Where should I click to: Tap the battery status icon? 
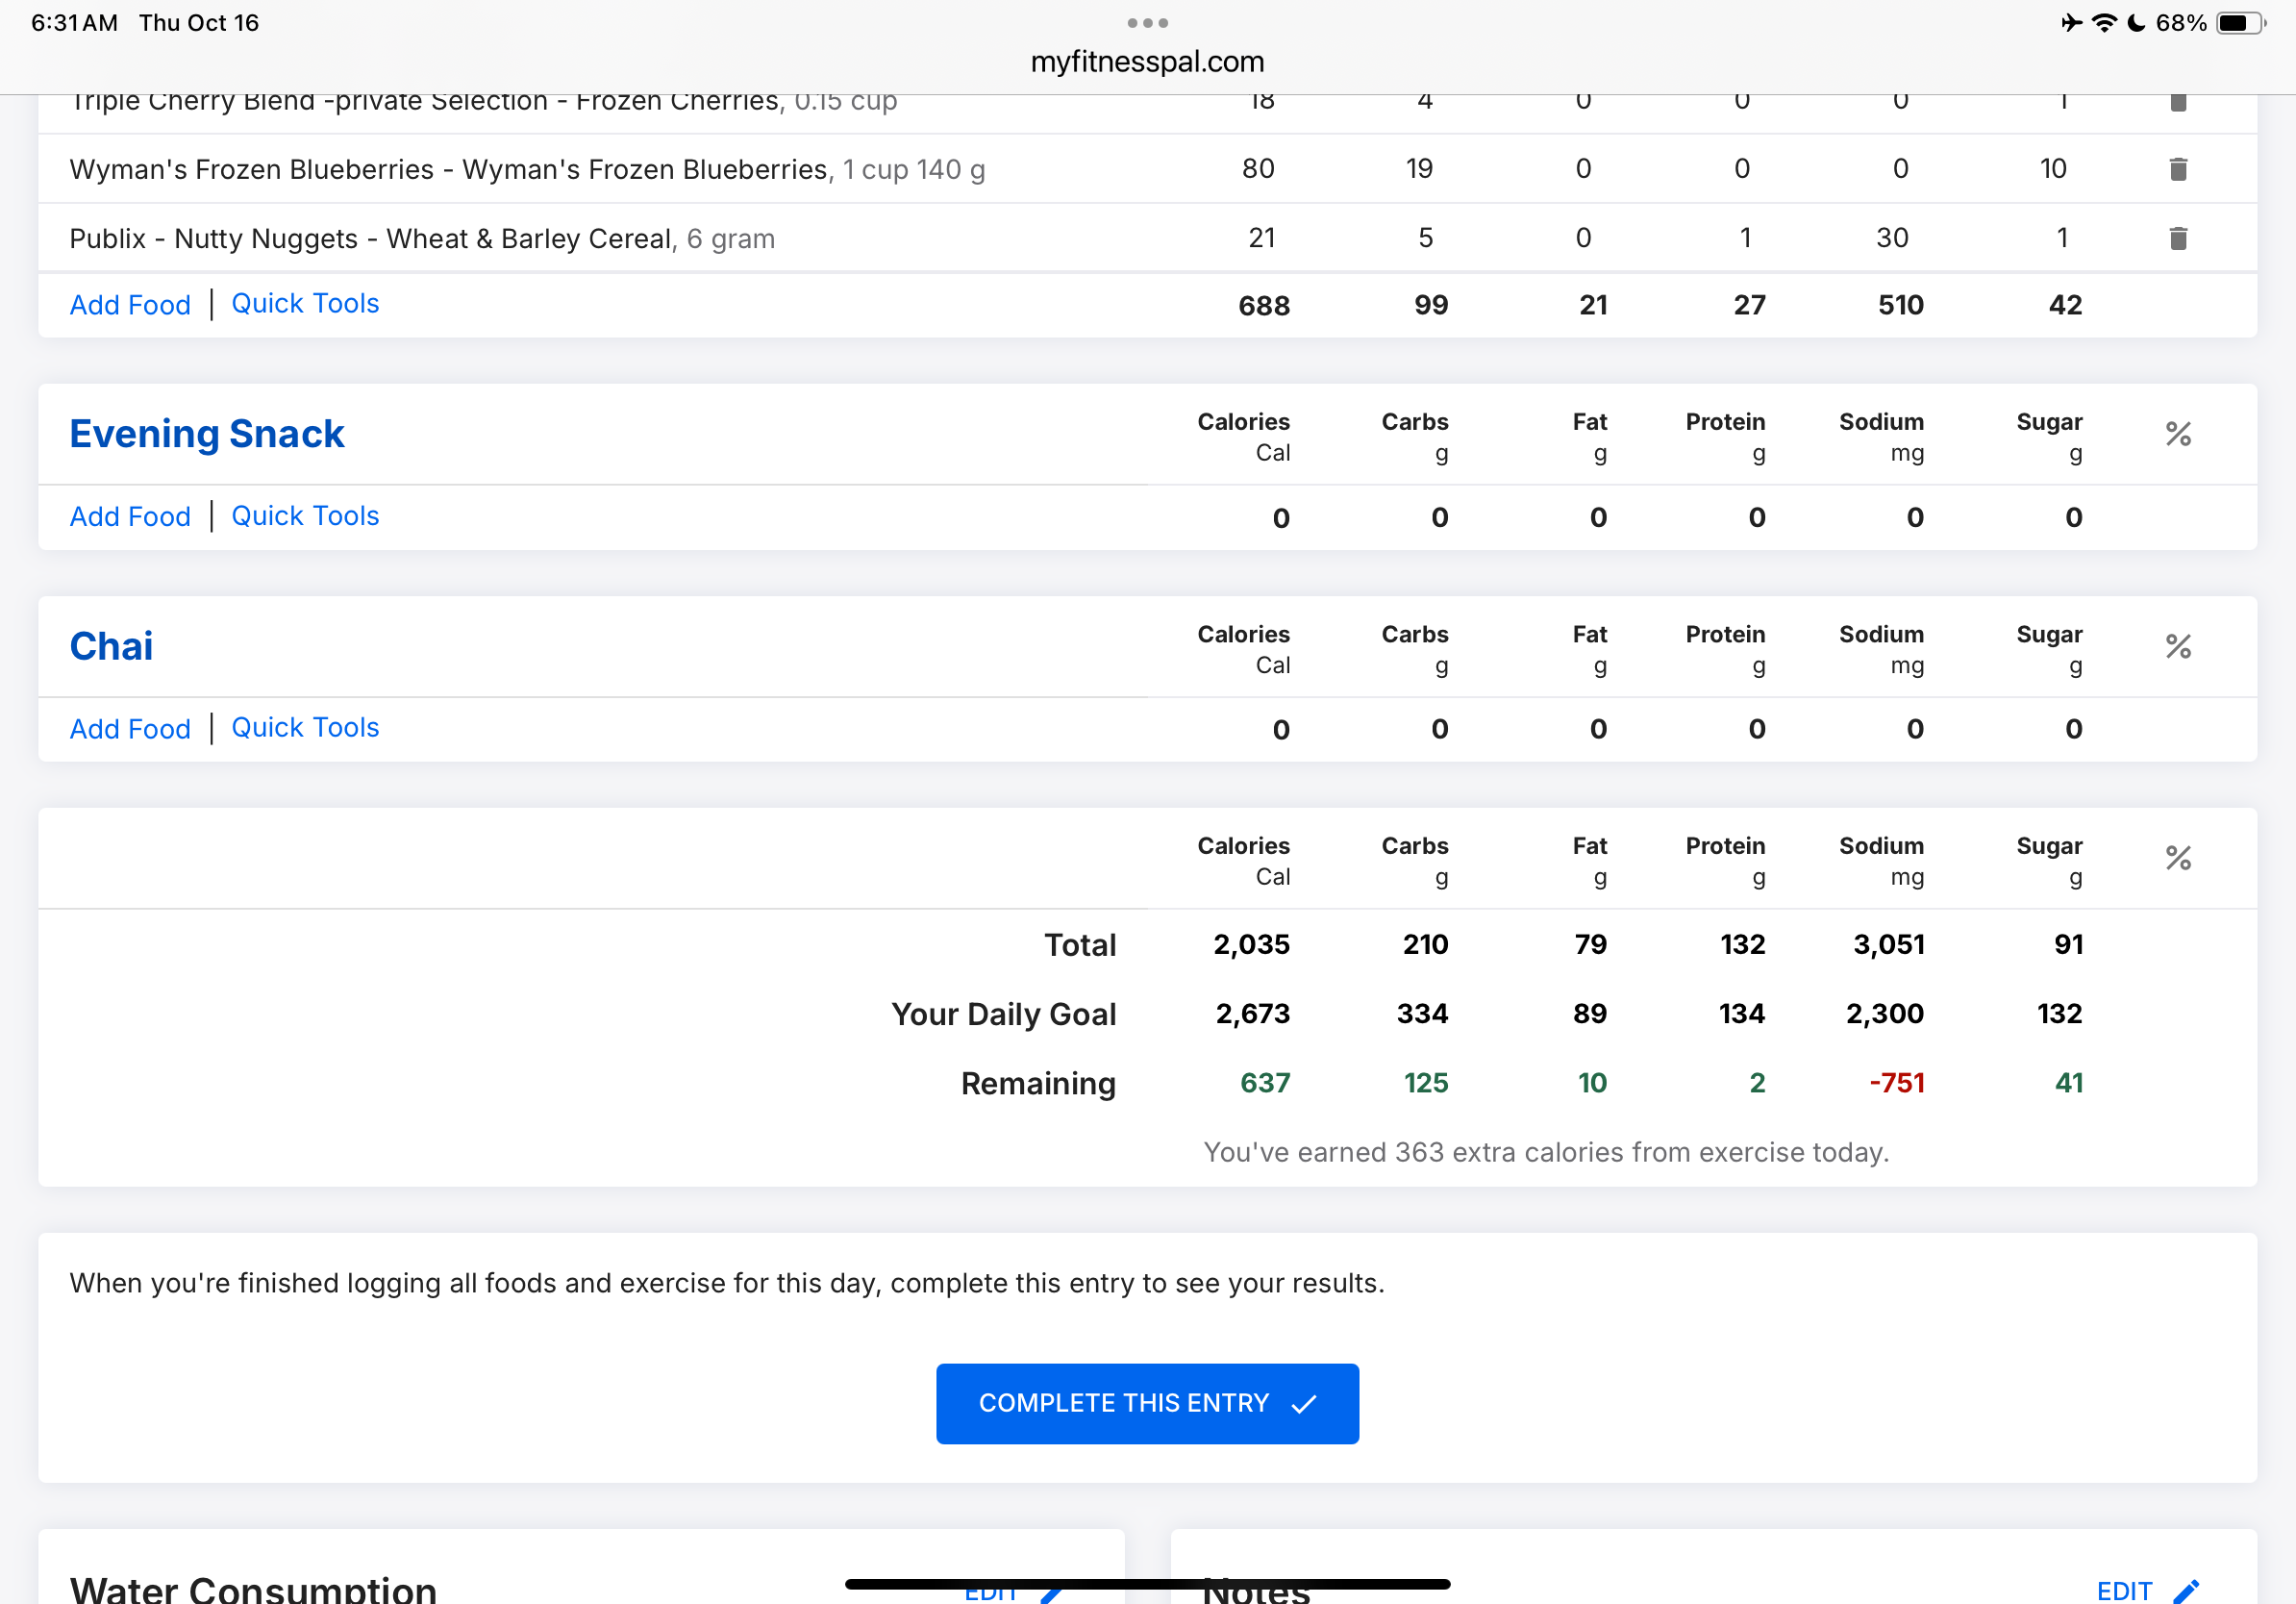point(2240,23)
